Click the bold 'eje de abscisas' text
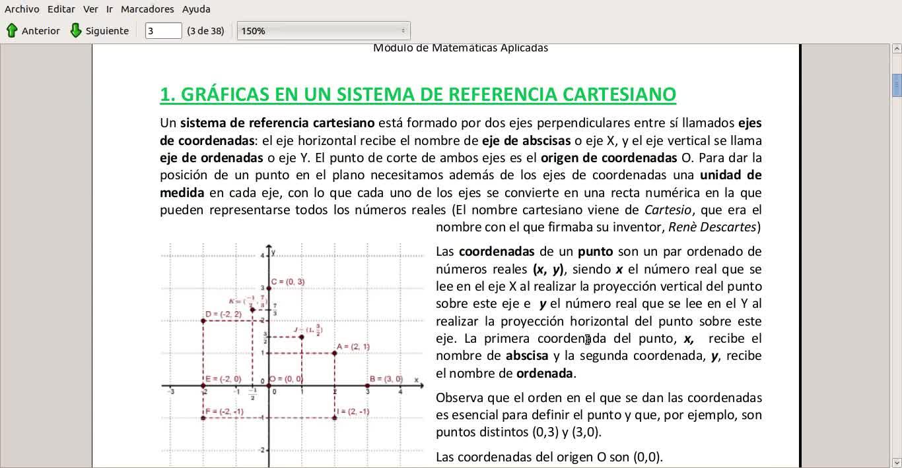The image size is (902, 468). pos(526,140)
